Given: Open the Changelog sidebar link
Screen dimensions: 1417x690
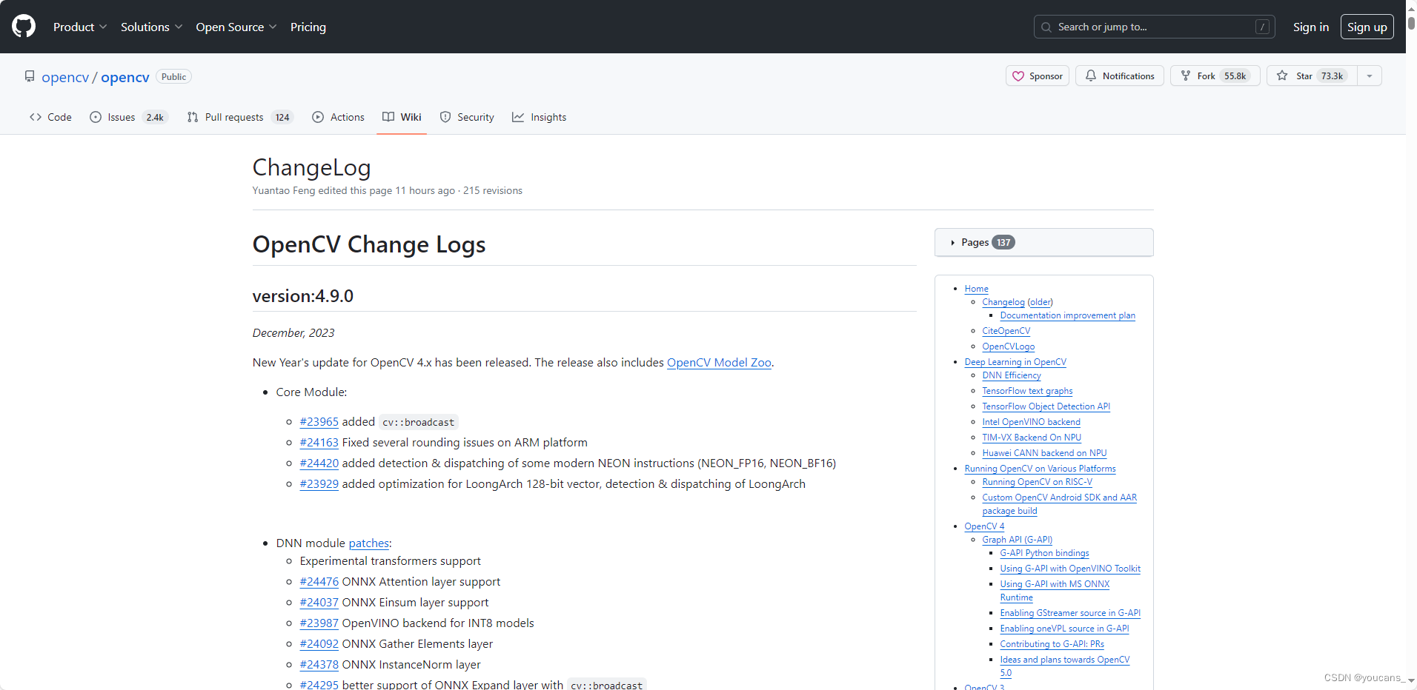Looking at the screenshot, I should (x=1003, y=302).
